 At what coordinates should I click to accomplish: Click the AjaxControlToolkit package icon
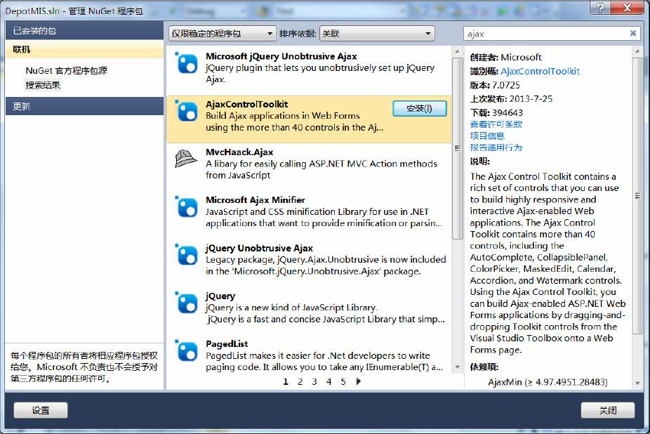pos(186,111)
